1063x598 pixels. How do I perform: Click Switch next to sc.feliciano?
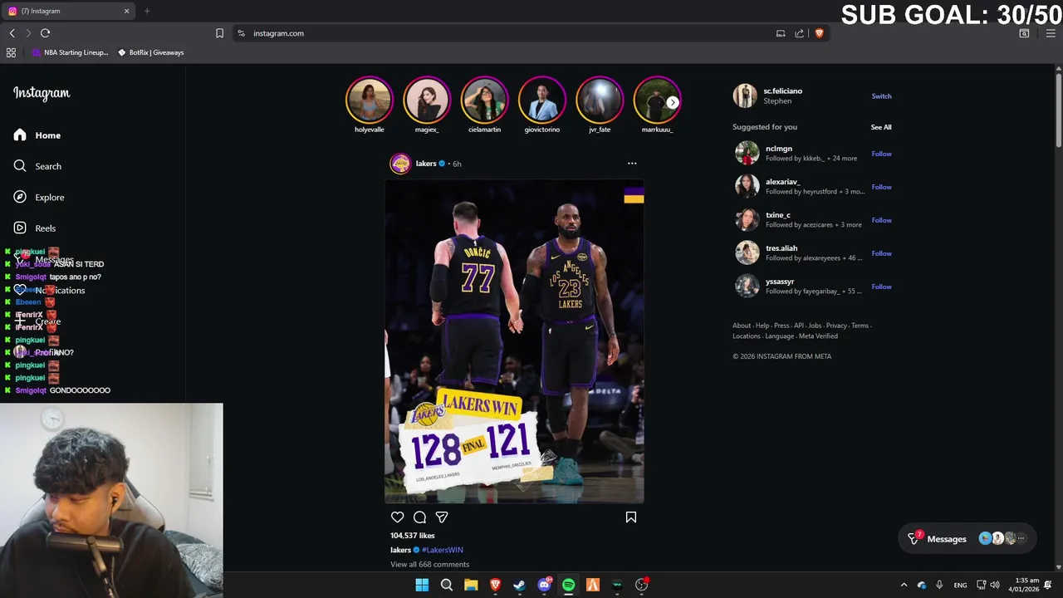coord(881,96)
